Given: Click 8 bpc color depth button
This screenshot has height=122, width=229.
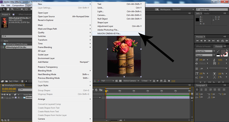Looking at the screenshot, I should click(16, 81).
